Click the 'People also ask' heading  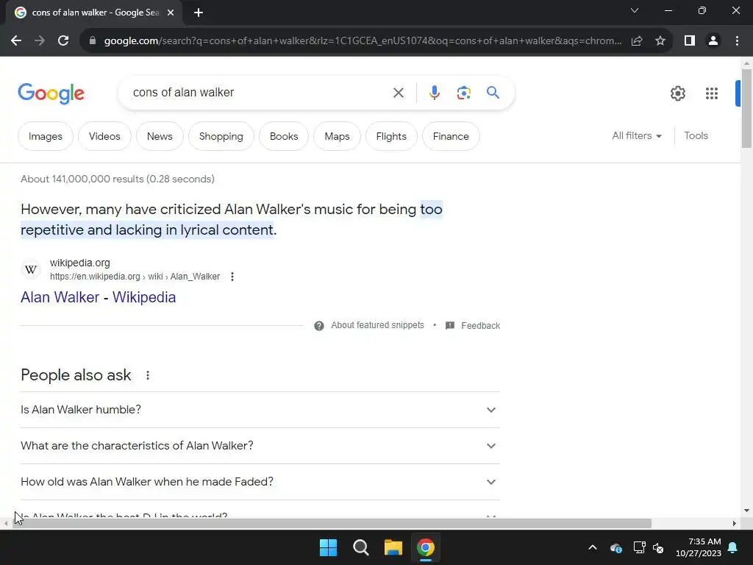click(x=76, y=375)
